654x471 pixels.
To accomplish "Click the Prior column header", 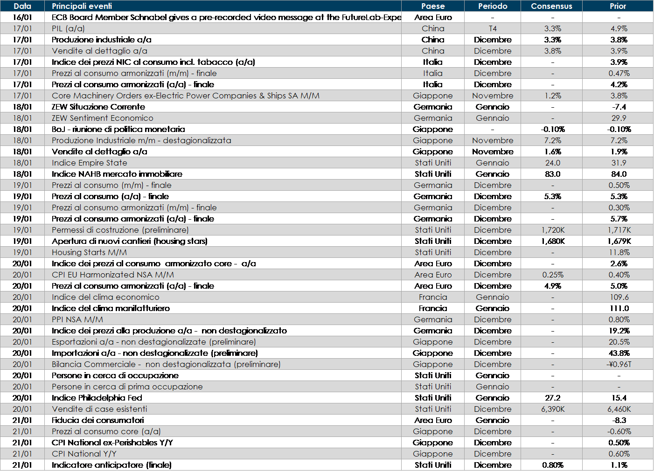I will click(x=618, y=6).
